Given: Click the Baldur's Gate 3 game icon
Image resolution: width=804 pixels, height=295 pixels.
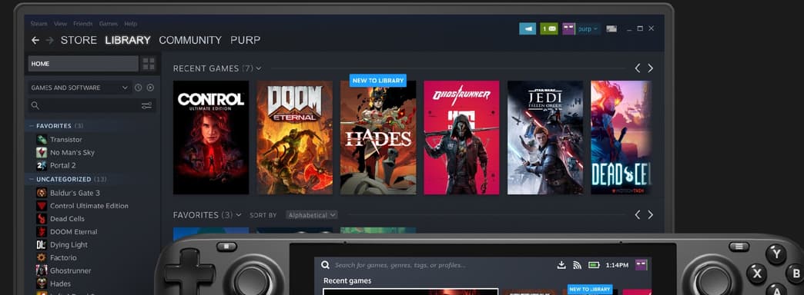Looking at the screenshot, I should tap(42, 193).
